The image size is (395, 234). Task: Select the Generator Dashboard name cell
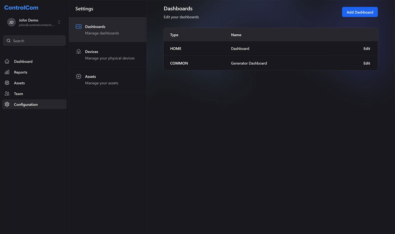pyautogui.click(x=249, y=63)
